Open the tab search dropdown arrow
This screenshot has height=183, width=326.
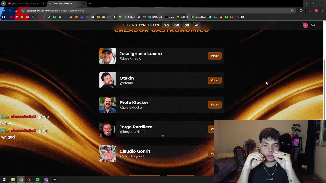pyautogui.click(x=3, y=4)
